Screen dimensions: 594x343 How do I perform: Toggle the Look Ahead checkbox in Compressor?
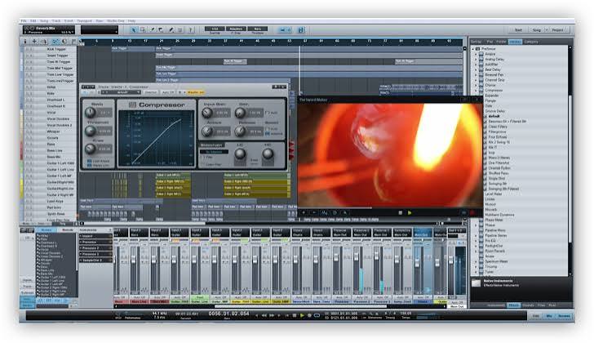tap(90, 161)
